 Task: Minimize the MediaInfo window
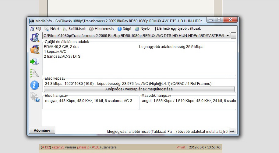(x=211, y=20)
